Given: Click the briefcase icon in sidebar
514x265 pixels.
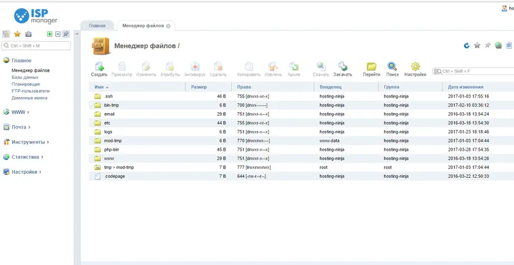Looking at the screenshot, I should [28, 34].
